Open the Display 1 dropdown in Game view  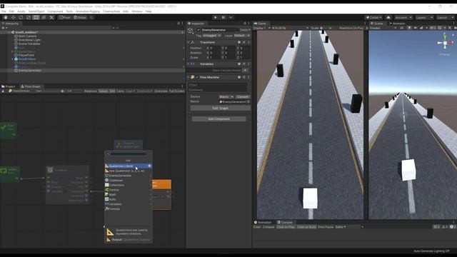(262, 28)
